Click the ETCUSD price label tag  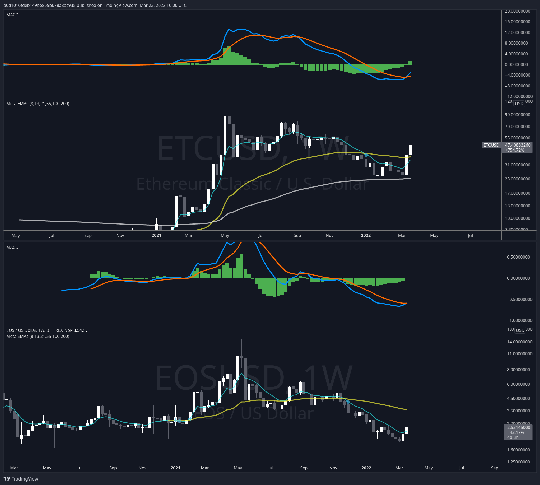click(x=491, y=145)
